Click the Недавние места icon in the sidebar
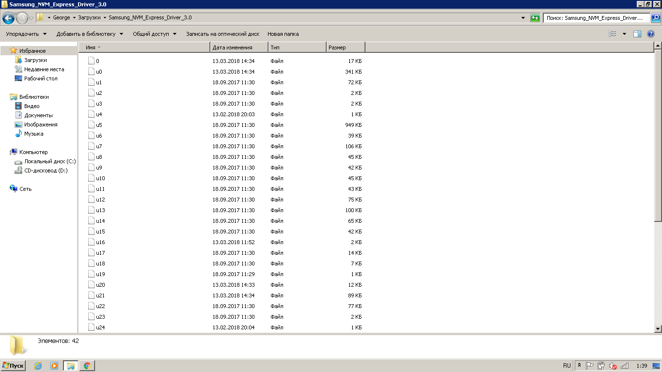Viewport: 662px width, 372px height. coord(18,69)
